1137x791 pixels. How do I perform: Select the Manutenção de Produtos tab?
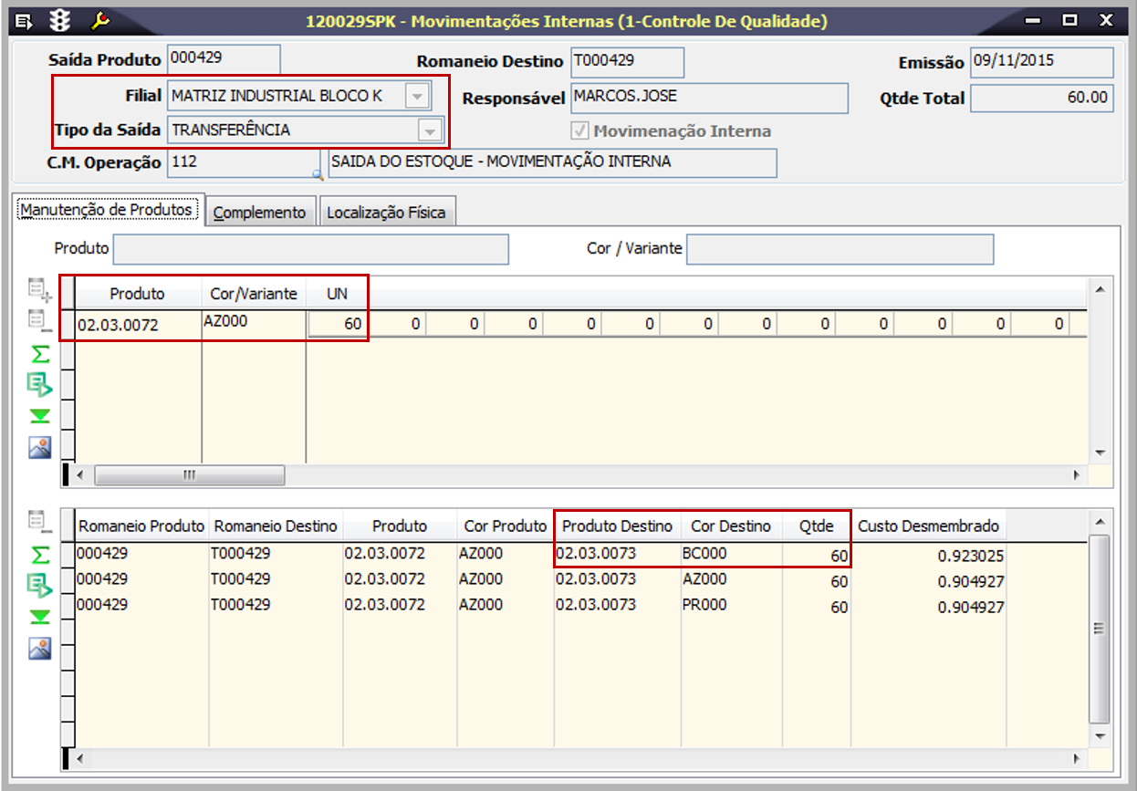pos(107,210)
